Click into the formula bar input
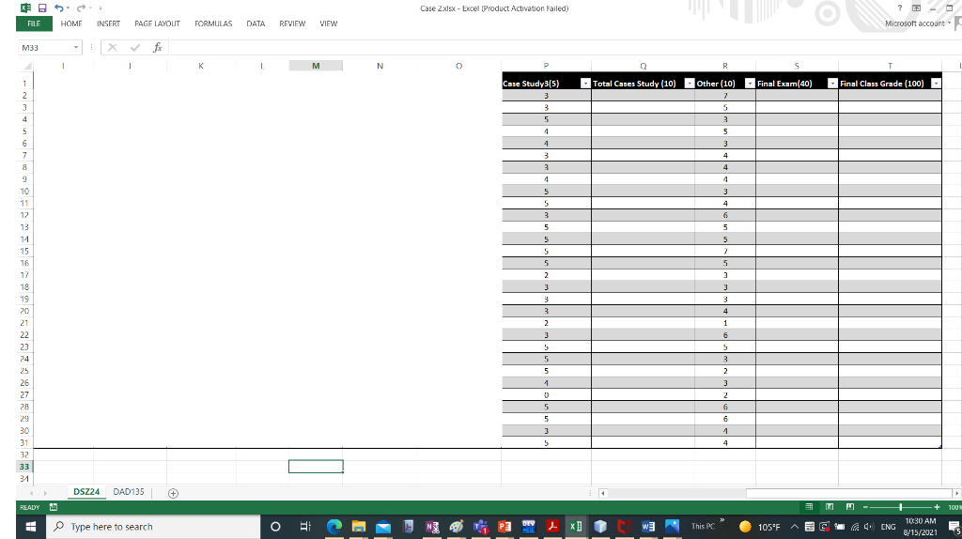 [x=565, y=47]
